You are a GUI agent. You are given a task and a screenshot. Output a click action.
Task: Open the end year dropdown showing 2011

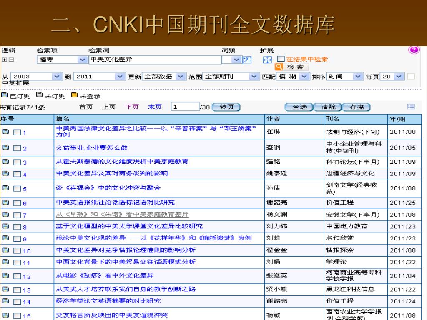pyautogui.click(x=99, y=77)
